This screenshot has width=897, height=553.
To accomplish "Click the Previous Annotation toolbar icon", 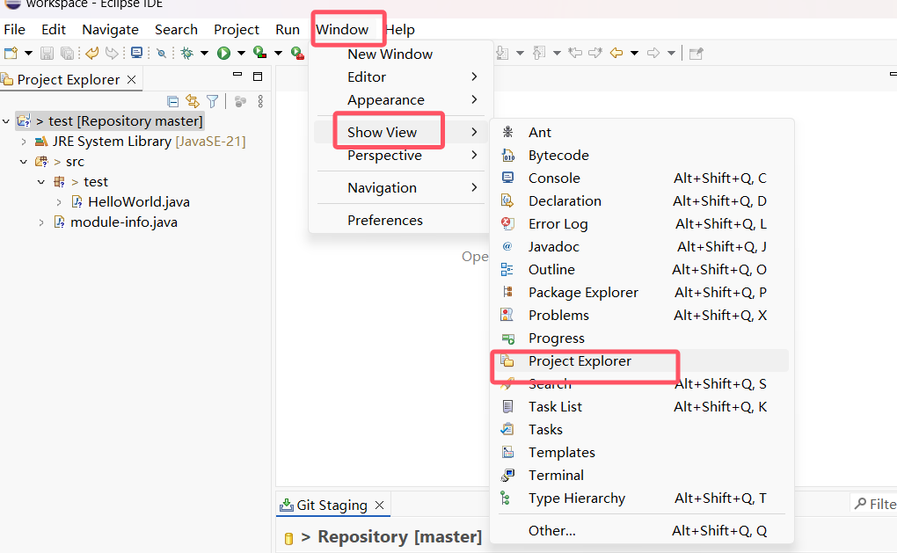I will 539,53.
